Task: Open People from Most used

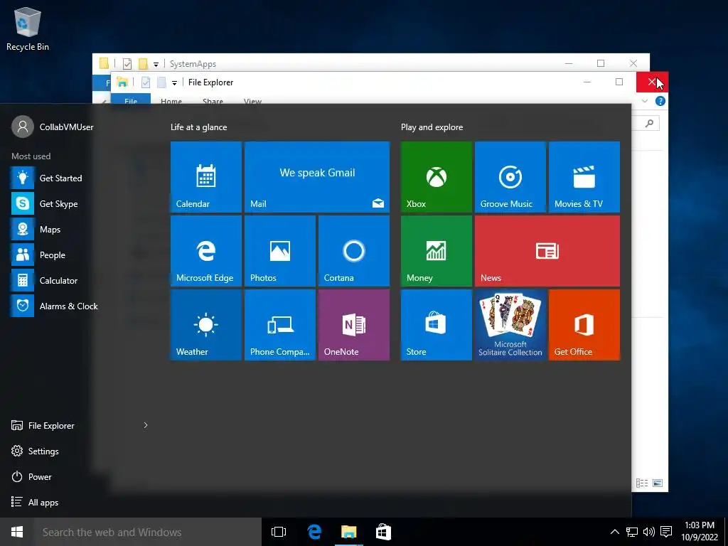Action: click(79, 255)
